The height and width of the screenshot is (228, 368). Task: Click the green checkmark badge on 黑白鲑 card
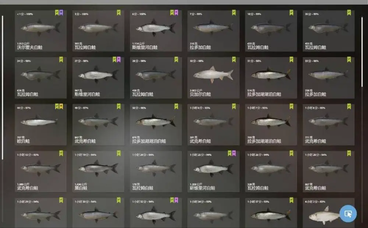coord(119,153)
